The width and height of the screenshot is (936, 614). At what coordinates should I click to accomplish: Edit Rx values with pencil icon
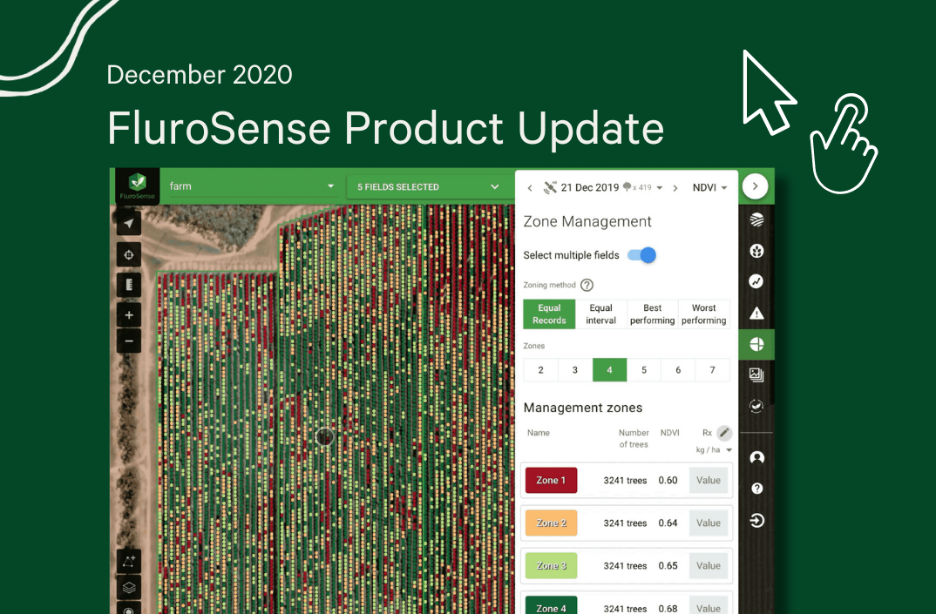click(724, 433)
